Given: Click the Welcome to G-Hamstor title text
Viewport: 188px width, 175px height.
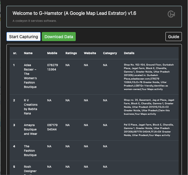Looking at the screenshot, I should [74, 13].
